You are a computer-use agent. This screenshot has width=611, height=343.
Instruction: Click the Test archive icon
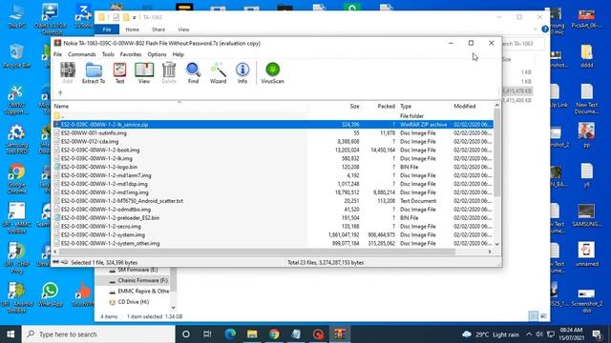coord(119,72)
